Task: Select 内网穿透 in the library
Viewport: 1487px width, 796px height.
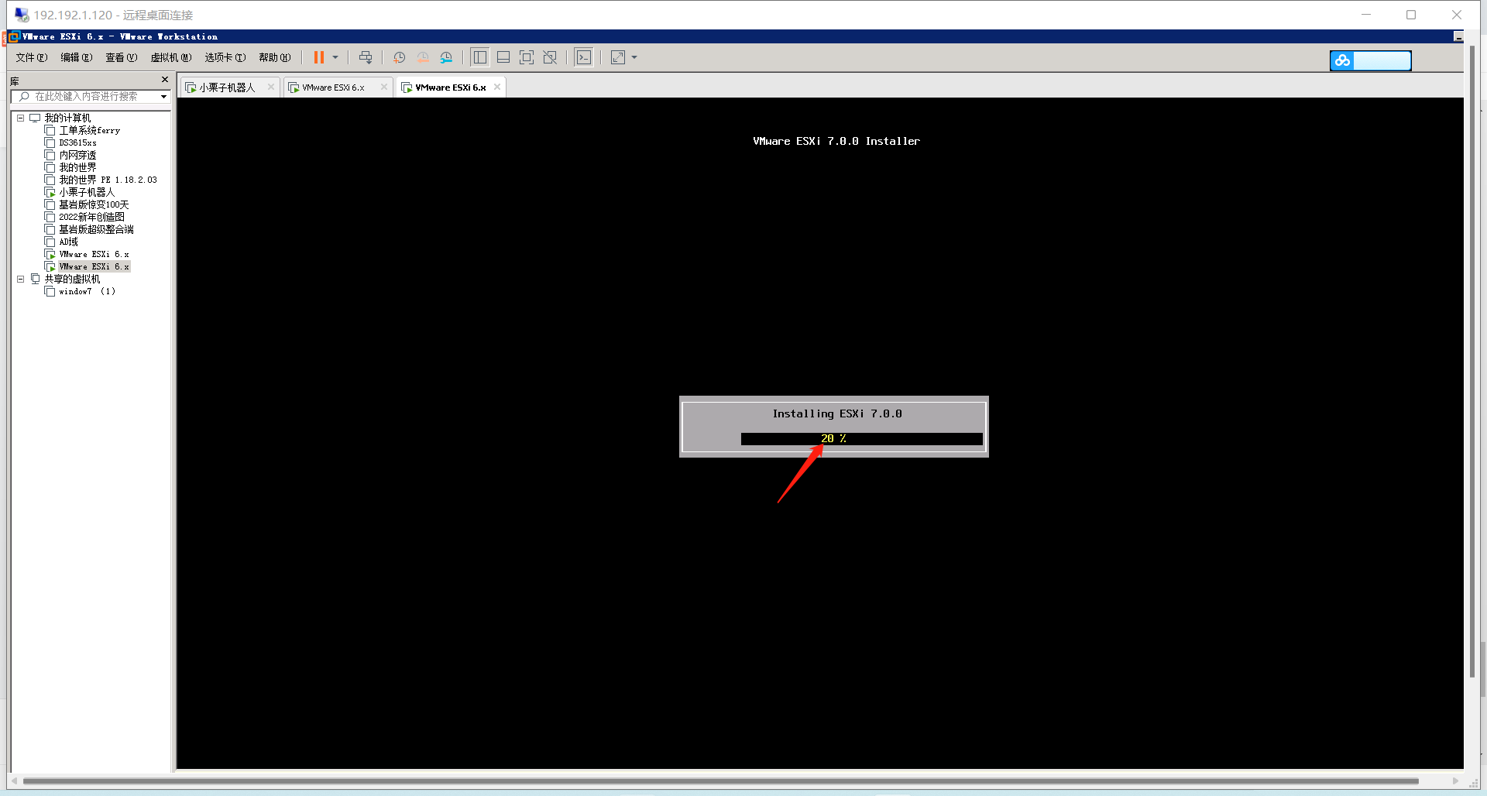Action: point(77,155)
